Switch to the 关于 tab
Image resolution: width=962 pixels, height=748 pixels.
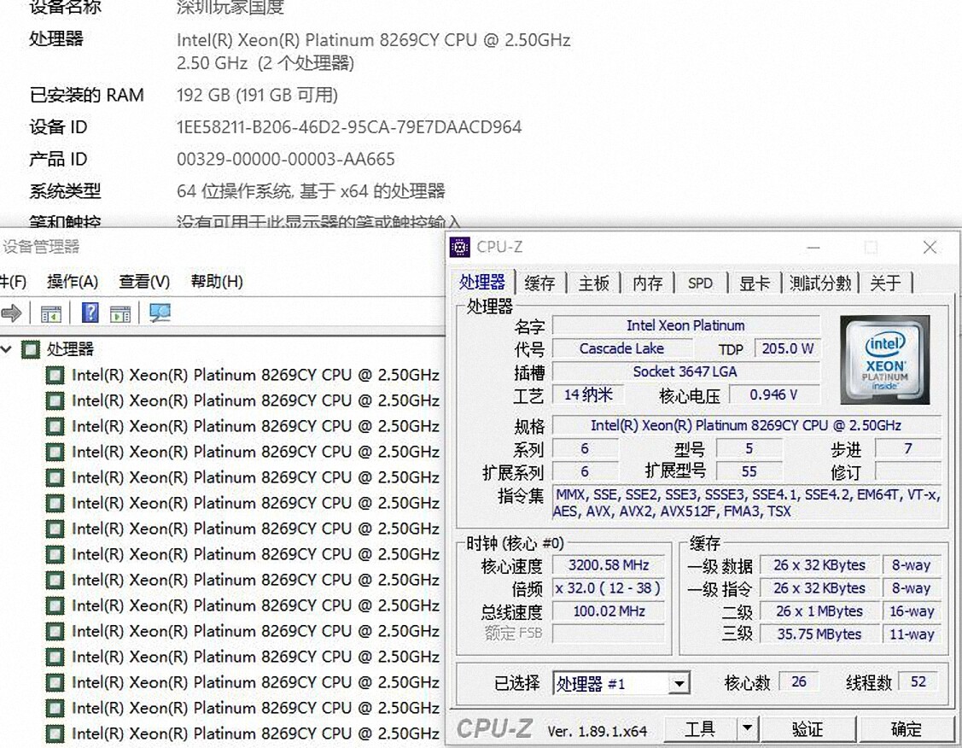[x=885, y=283]
